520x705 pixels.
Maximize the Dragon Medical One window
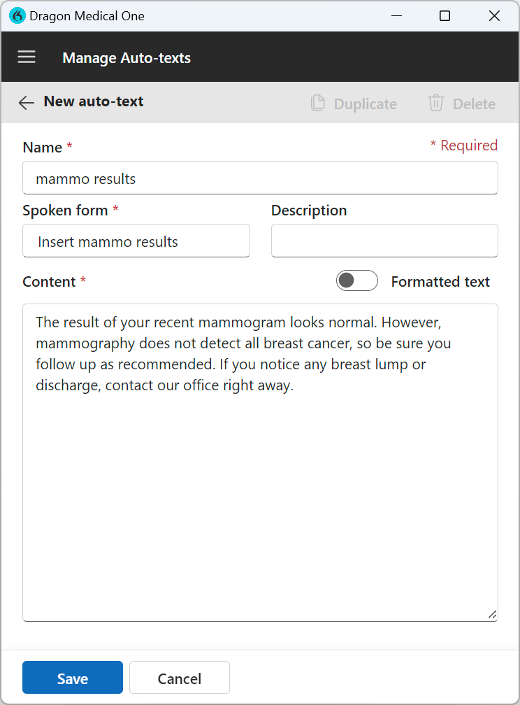click(x=445, y=15)
